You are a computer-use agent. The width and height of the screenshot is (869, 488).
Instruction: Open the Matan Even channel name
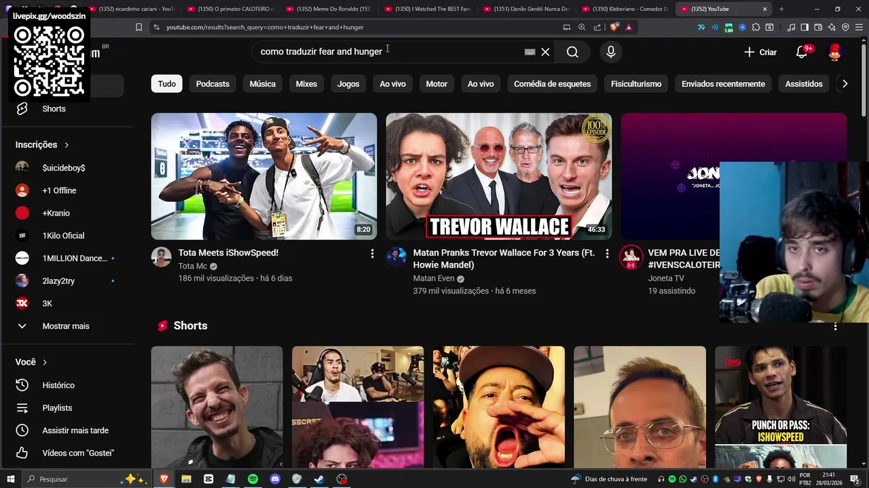(x=434, y=279)
